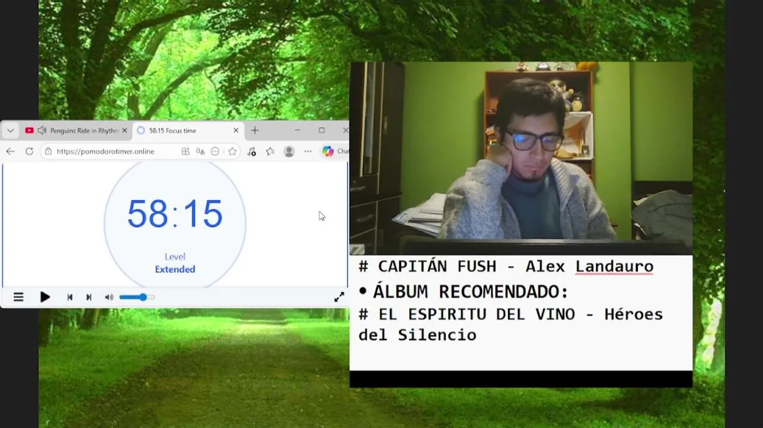
Task: Mute the YouTube tab via speaker icon
Action: pos(42,130)
